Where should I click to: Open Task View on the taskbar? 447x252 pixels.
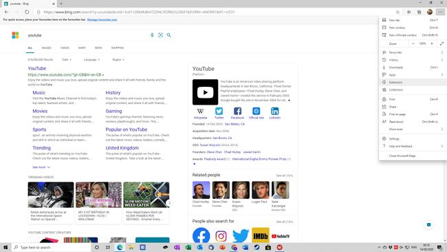(108, 247)
